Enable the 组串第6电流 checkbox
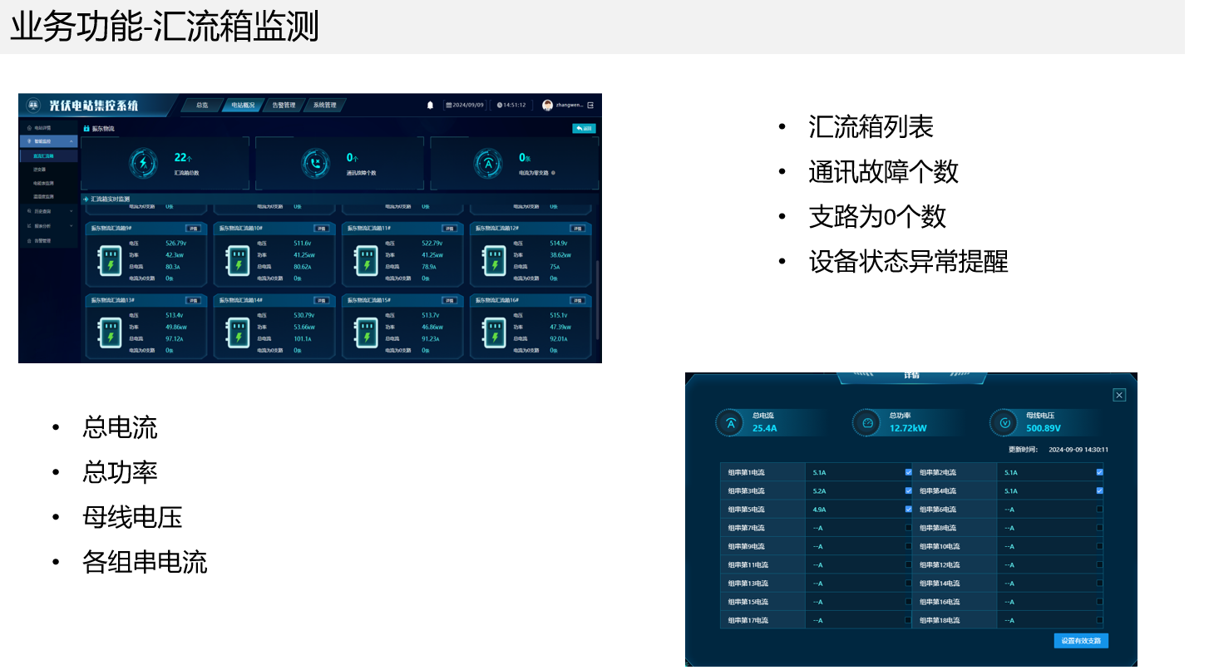Image resolution: width=1214 pixels, height=670 pixels. coord(1099,509)
